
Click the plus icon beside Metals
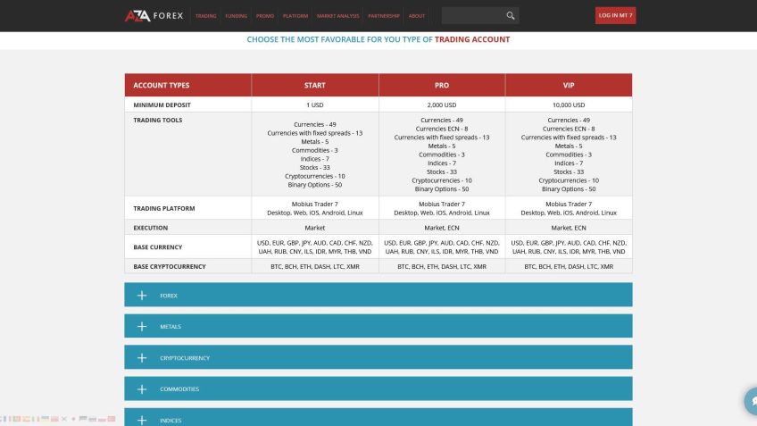(141, 327)
